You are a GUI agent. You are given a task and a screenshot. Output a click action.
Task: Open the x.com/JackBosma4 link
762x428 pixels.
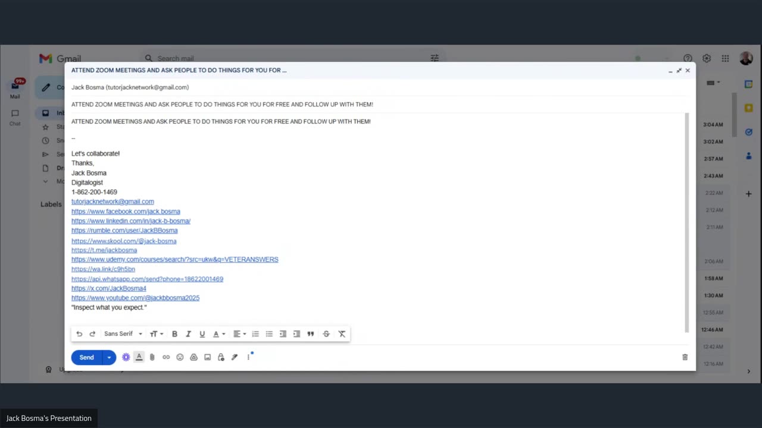tap(109, 288)
